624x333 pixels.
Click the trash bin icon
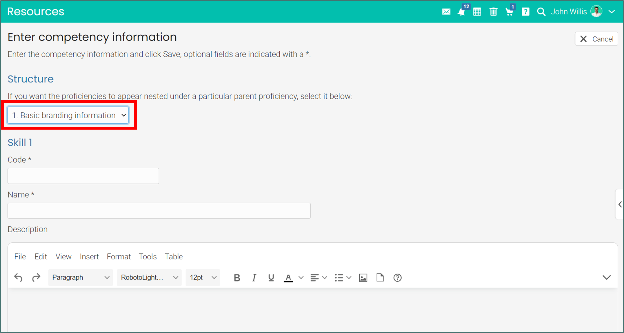pyautogui.click(x=493, y=12)
